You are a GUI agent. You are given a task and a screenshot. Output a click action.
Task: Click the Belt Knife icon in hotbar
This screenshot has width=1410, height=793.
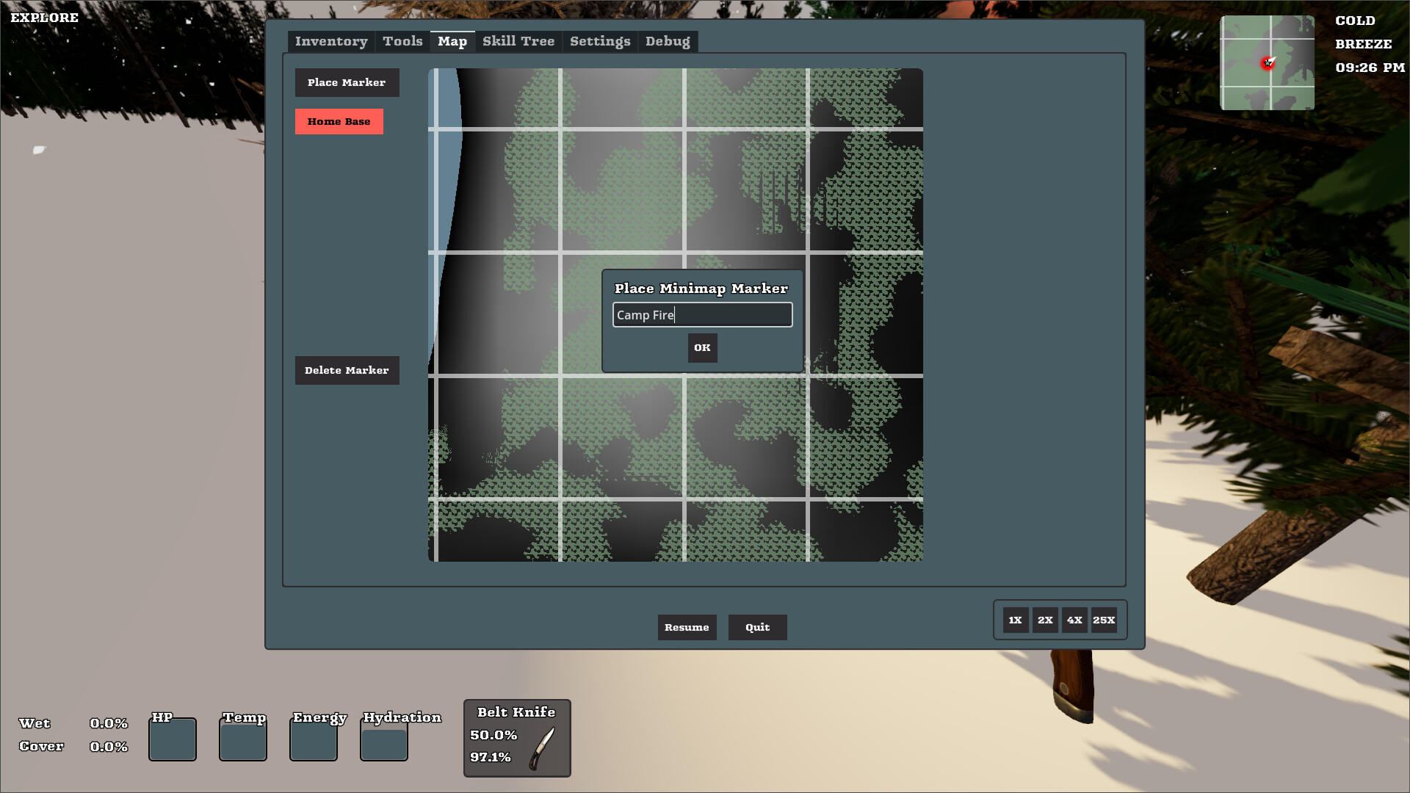click(542, 747)
